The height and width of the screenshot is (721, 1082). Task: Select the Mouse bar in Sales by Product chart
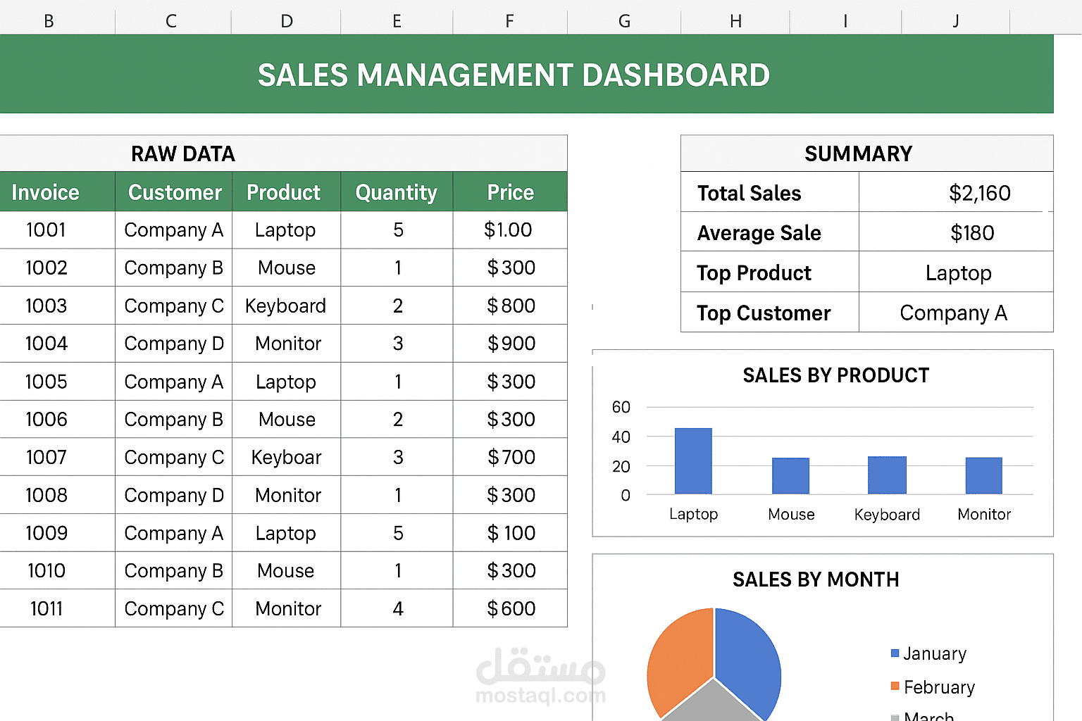pos(790,475)
